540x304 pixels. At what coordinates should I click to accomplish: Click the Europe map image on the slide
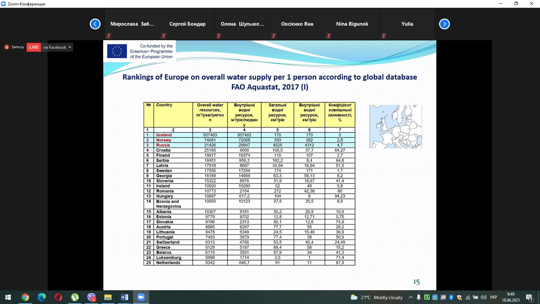coord(396,127)
